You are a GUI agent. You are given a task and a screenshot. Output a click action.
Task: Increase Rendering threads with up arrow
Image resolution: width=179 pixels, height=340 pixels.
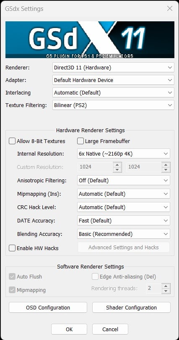[x=166, y=286]
